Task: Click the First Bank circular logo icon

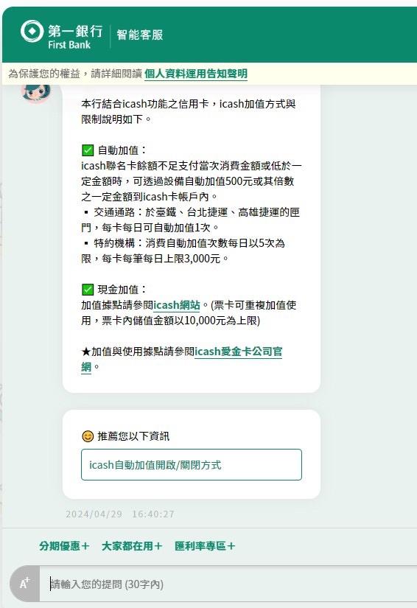Action: [x=32, y=31]
